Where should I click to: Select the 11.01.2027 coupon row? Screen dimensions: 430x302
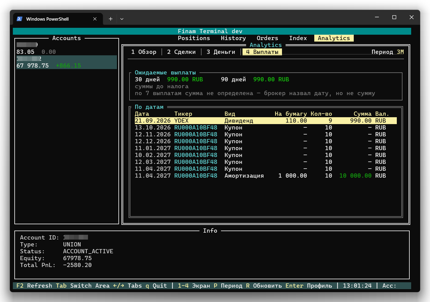[266, 148]
